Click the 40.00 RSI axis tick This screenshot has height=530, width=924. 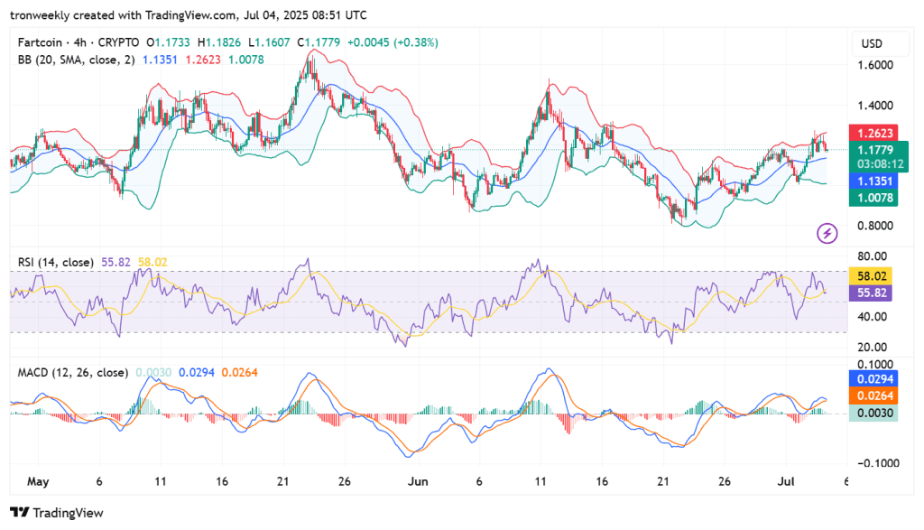pyautogui.click(x=873, y=317)
